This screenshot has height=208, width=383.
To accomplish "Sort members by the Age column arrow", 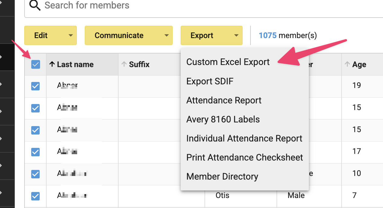I will coord(347,64).
